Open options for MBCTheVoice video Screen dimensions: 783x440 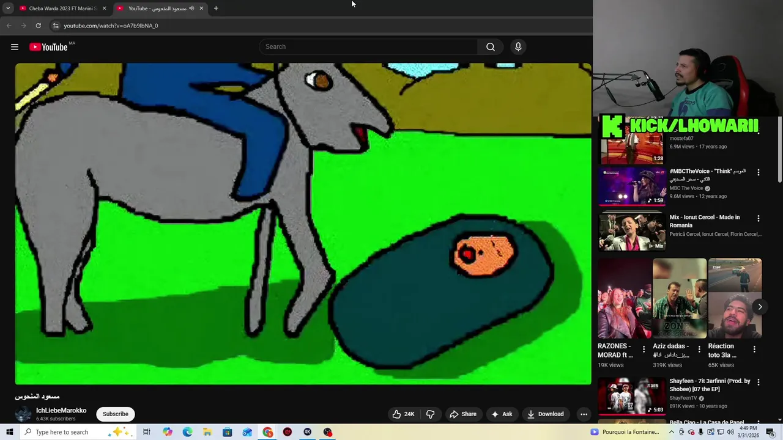pos(759,172)
